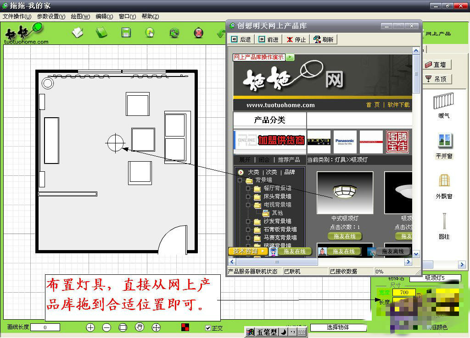Expand the 餐厅背景墙 tree folder
This screenshot has width=470, height=338.
248,188
